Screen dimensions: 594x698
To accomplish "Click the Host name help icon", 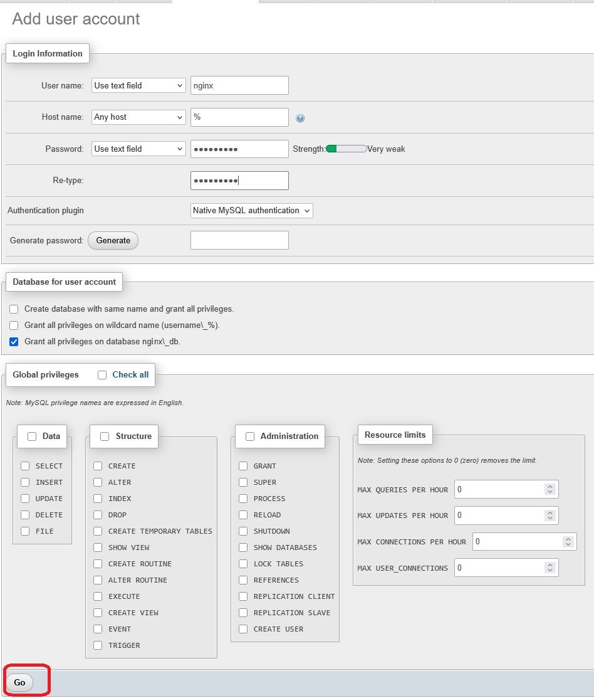I will [x=300, y=118].
